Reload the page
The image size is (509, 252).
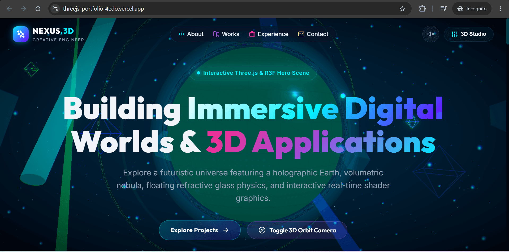coord(38,9)
